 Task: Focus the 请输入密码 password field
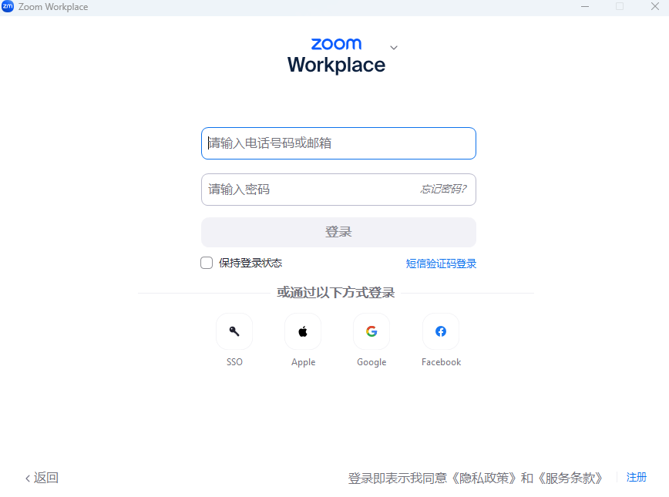[338, 190]
